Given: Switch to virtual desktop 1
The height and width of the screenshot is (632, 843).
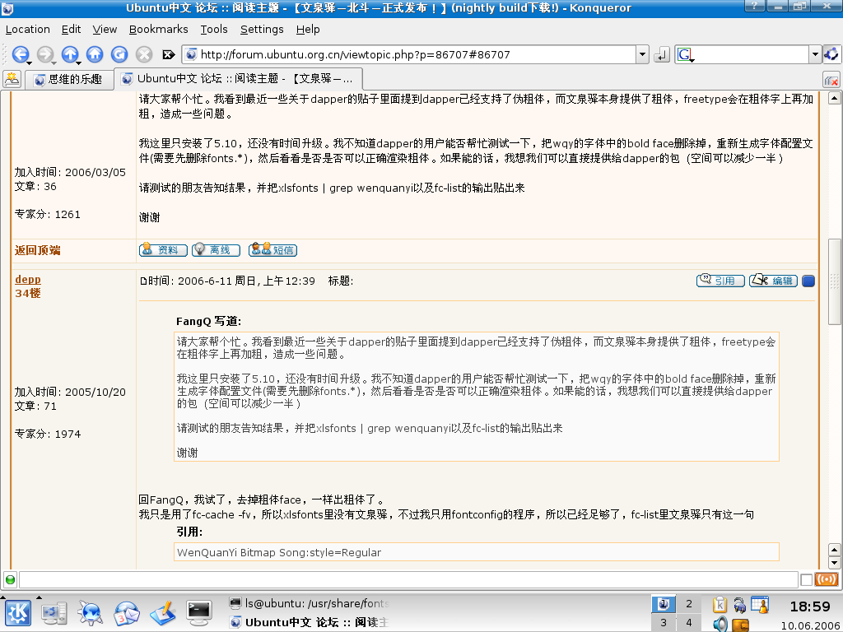Looking at the screenshot, I should pos(664,604).
